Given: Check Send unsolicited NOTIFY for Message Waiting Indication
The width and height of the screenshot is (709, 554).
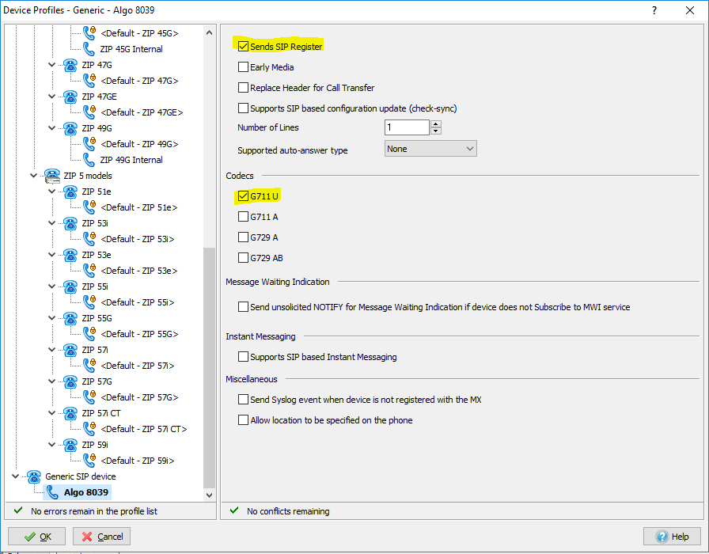Looking at the screenshot, I should [x=243, y=306].
